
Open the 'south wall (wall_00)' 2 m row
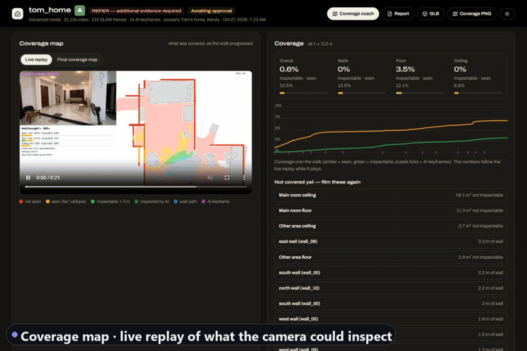390,304
